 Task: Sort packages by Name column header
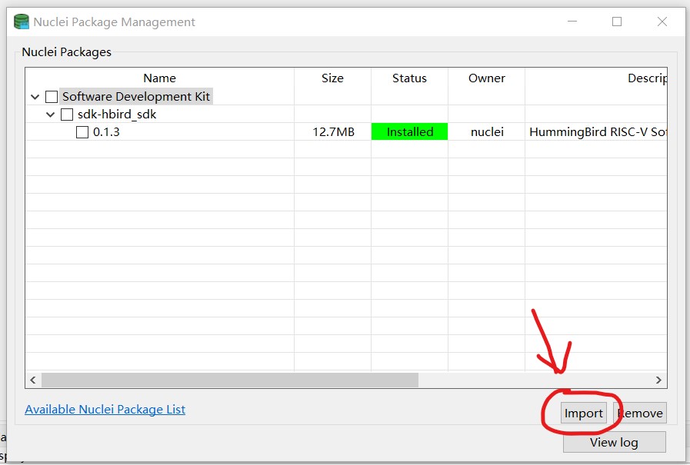(159, 78)
